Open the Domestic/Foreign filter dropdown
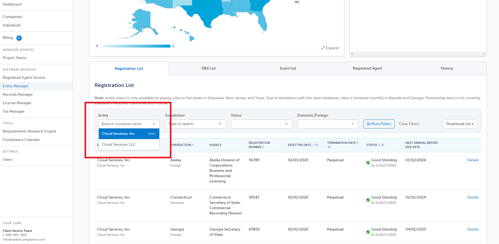 click(x=328, y=124)
